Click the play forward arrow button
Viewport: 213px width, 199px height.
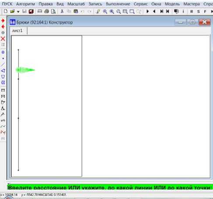point(147,11)
